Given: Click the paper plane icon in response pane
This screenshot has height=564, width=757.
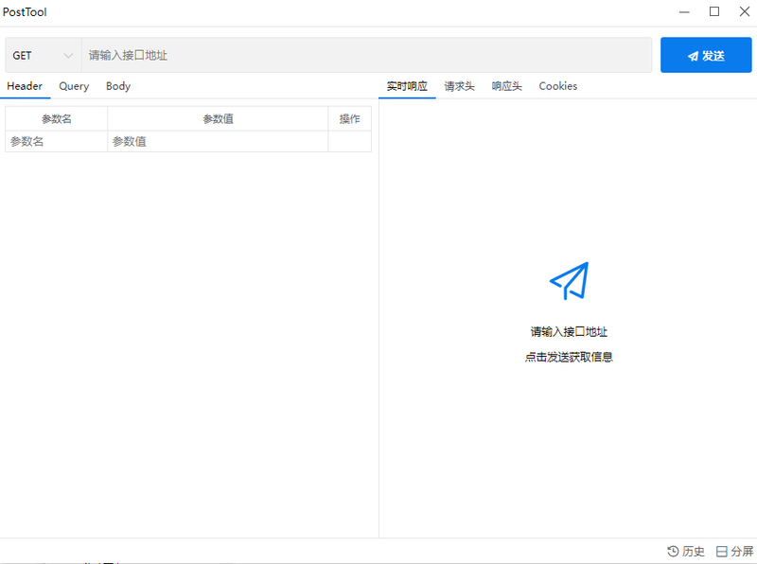Looking at the screenshot, I should tap(570, 280).
